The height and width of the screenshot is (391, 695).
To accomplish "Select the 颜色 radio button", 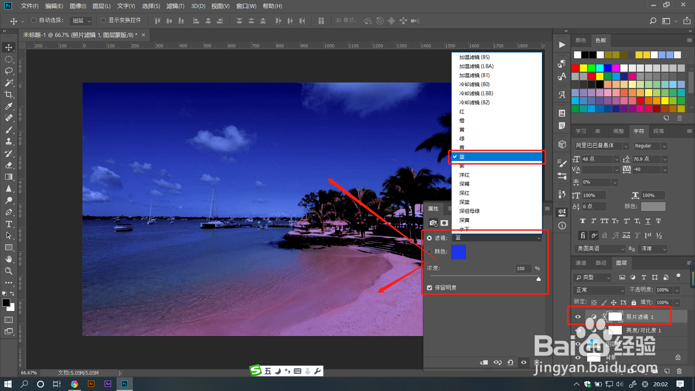I will click(429, 252).
